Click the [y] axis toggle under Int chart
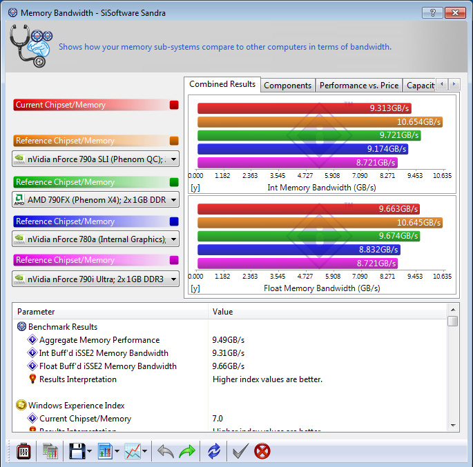The width and height of the screenshot is (473, 467). pos(195,188)
